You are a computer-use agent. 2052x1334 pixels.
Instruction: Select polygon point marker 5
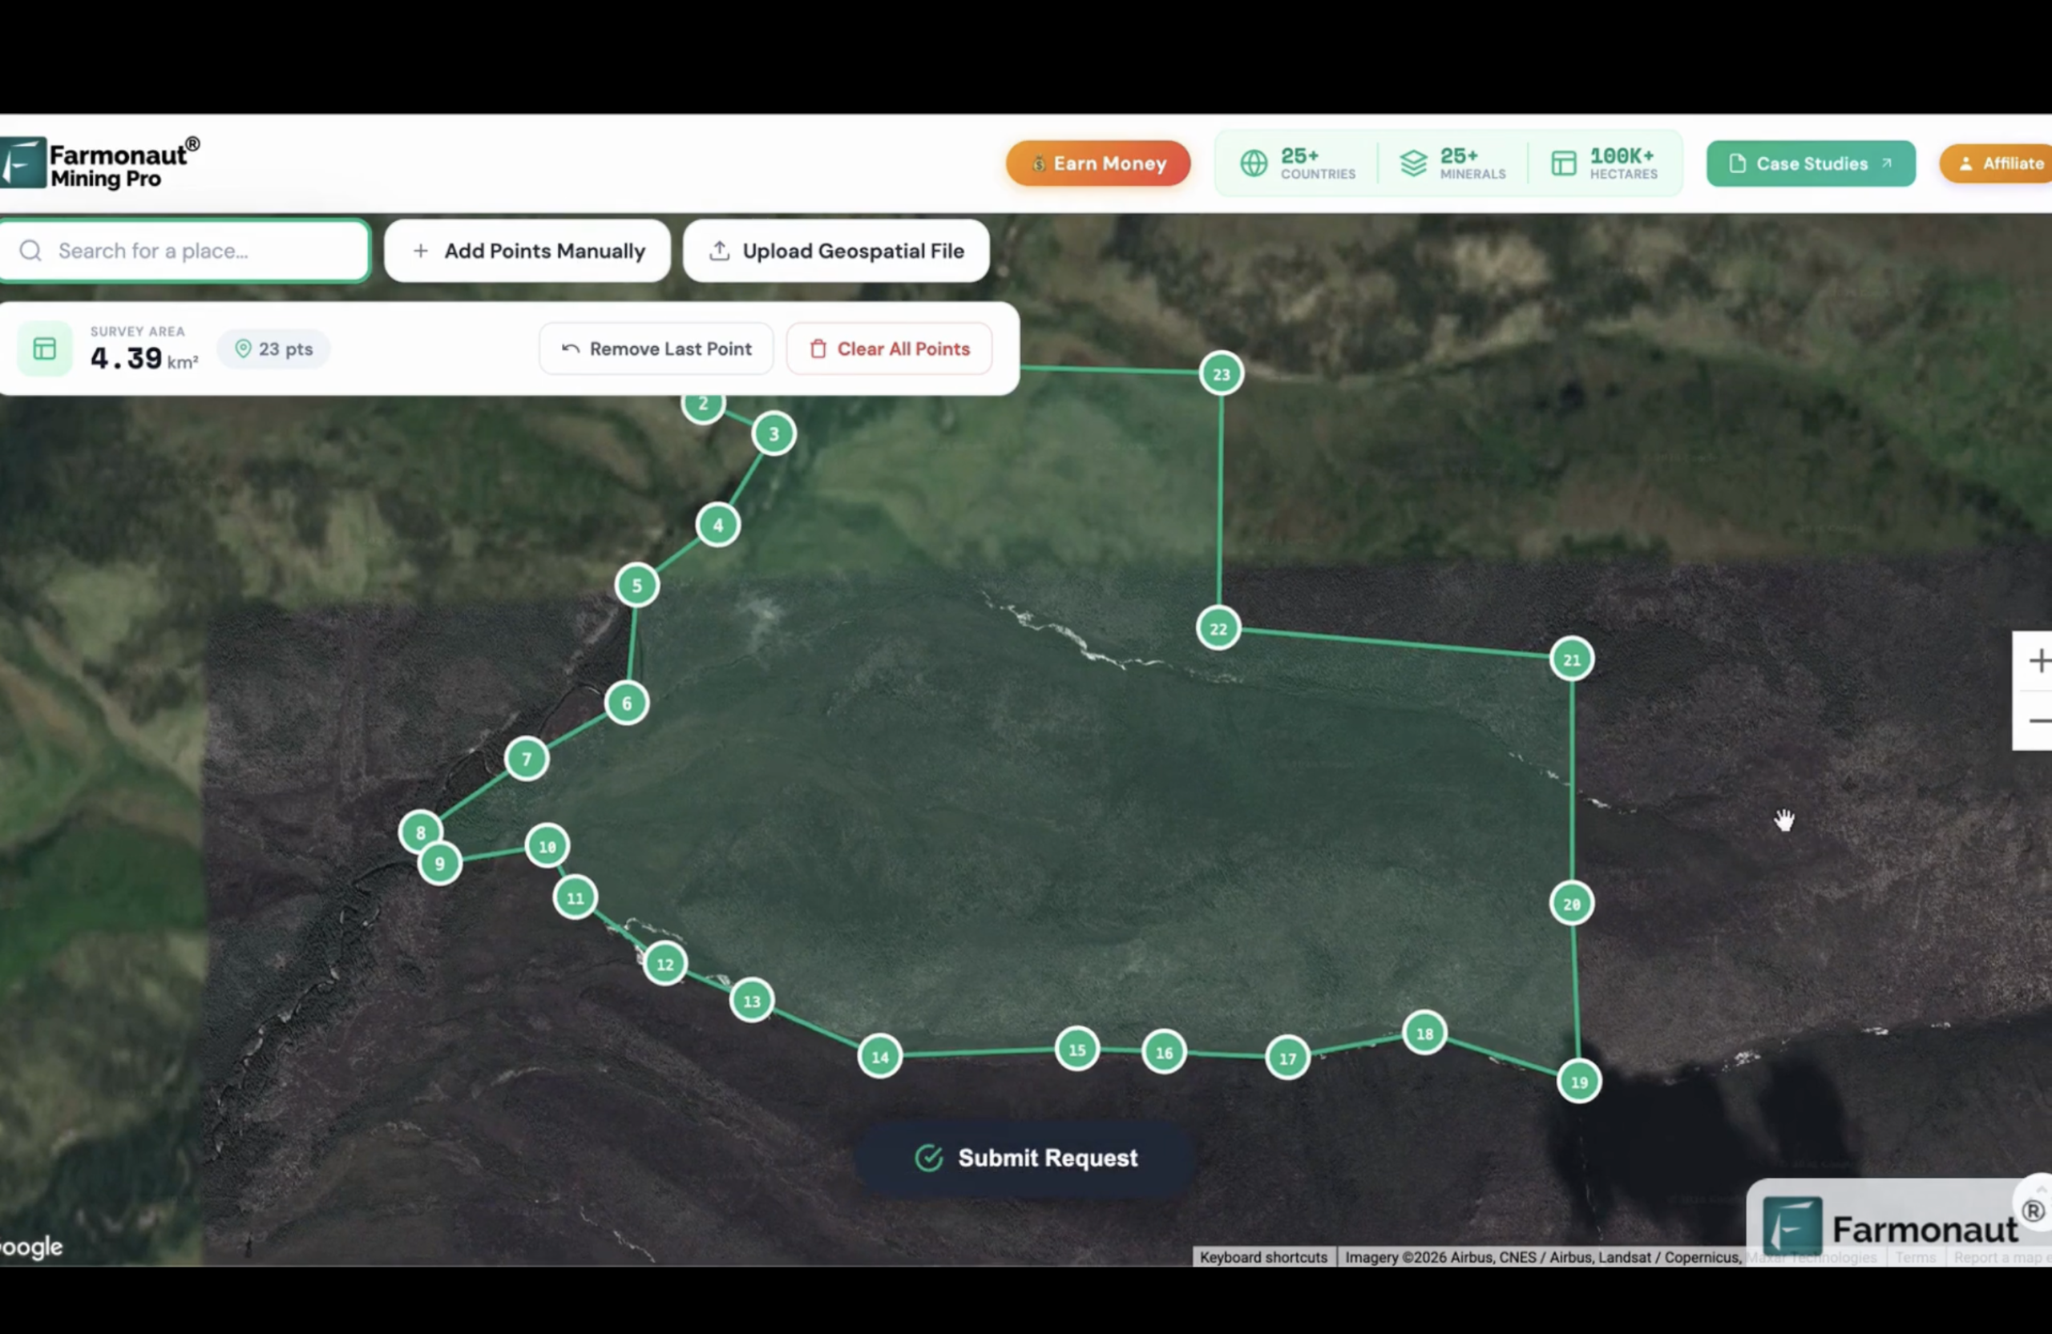point(637,586)
